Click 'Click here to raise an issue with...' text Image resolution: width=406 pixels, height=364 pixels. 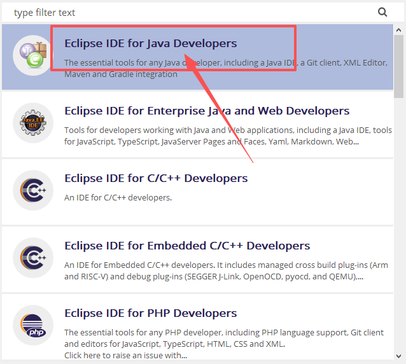(125, 356)
